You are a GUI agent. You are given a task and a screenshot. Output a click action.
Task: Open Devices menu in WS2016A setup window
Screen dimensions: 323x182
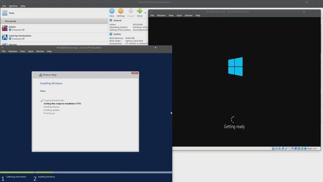pyautogui.click(x=40, y=51)
